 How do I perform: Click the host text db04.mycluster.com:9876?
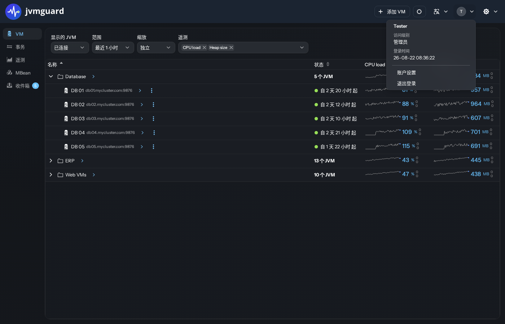pyautogui.click(x=111, y=133)
